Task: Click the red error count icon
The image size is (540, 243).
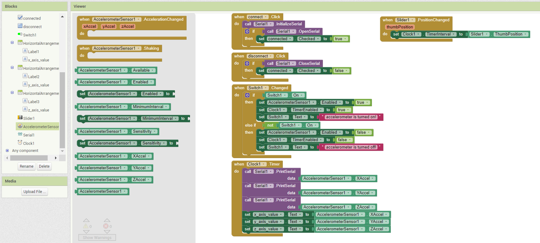Action: pyautogui.click(x=106, y=226)
